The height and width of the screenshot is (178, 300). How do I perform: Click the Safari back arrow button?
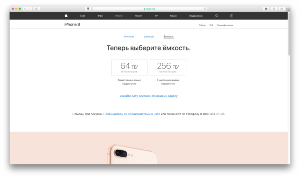(x=25, y=9)
